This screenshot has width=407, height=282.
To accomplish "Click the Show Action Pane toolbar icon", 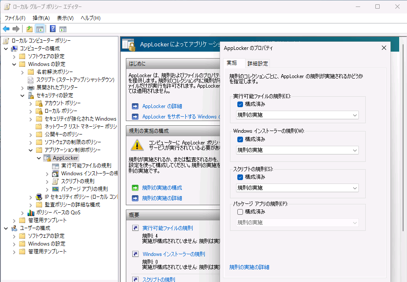I will tap(63, 29).
